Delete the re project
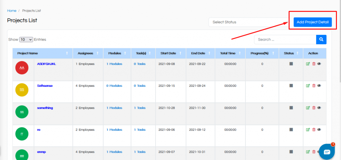Screen dimensions: 341x160 pos(314,130)
